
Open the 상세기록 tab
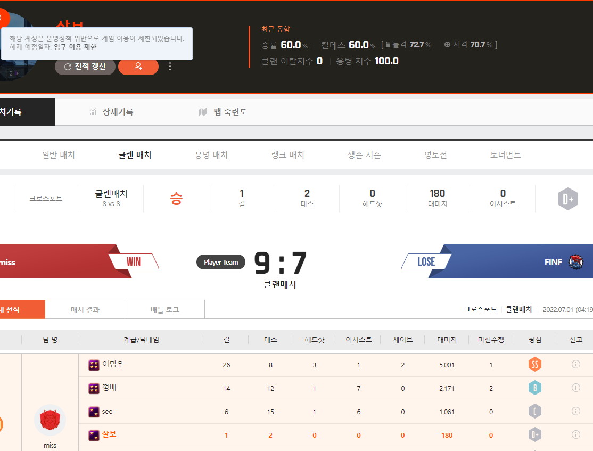(x=111, y=112)
